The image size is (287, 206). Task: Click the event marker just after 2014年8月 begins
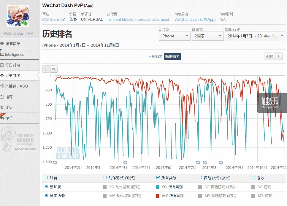tap(205, 162)
